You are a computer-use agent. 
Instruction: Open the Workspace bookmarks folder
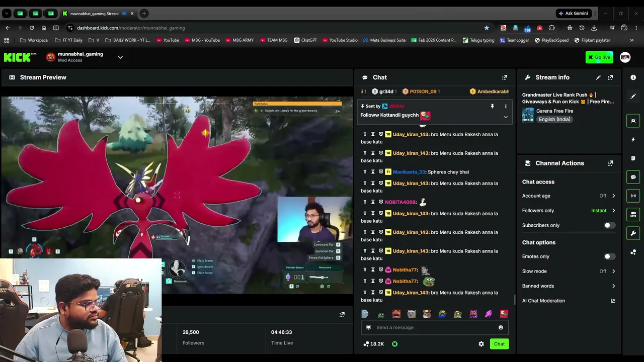pyautogui.click(x=34, y=40)
